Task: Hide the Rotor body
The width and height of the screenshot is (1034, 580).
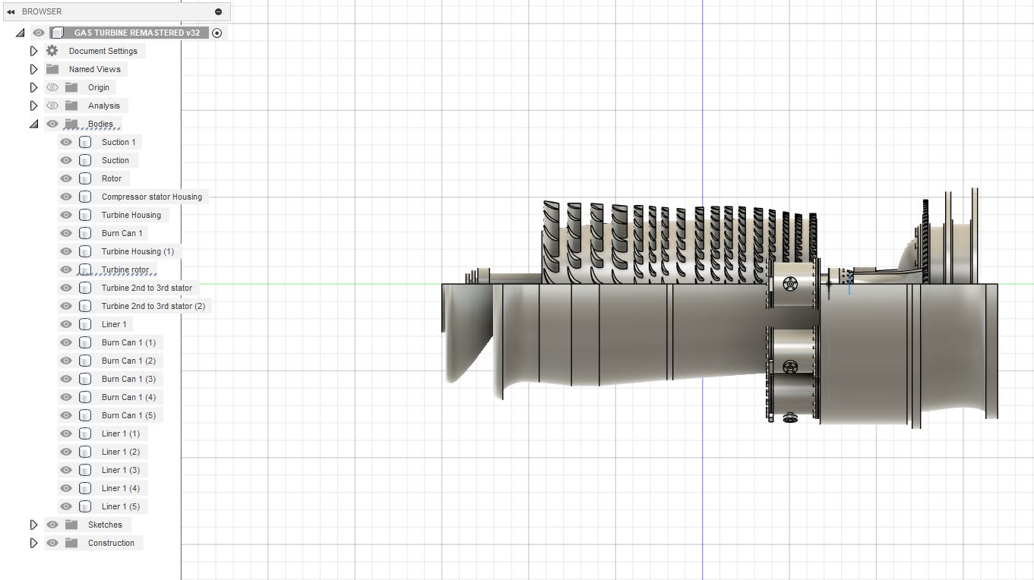Action: coord(66,178)
